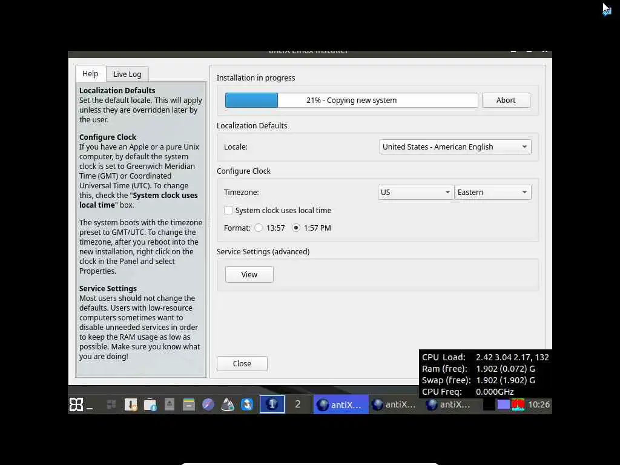Open the antiX start menu icon

(76, 404)
